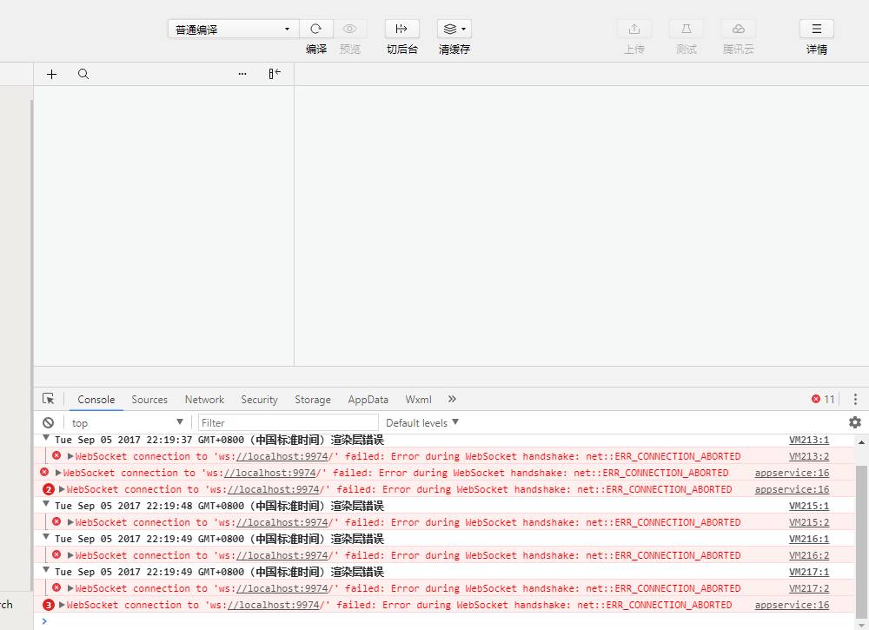Click the red badge numbered 2
Image resolution: width=869 pixels, height=630 pixels.
48,489
